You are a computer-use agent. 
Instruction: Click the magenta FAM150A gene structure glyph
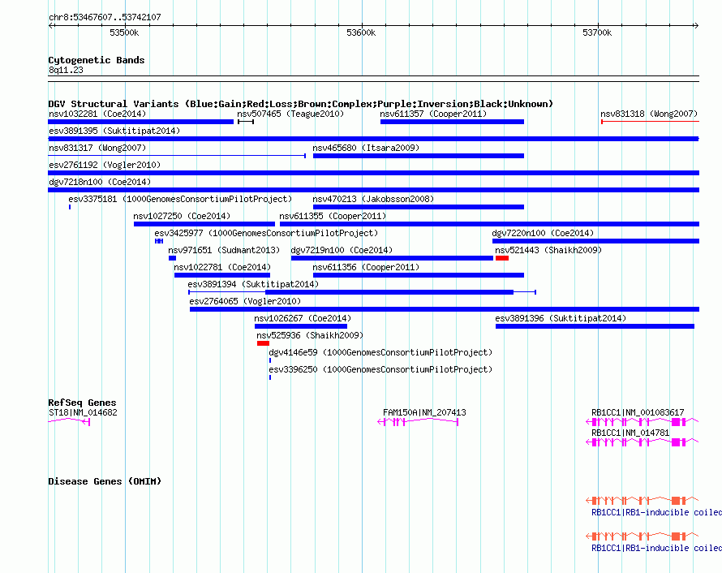418,422
